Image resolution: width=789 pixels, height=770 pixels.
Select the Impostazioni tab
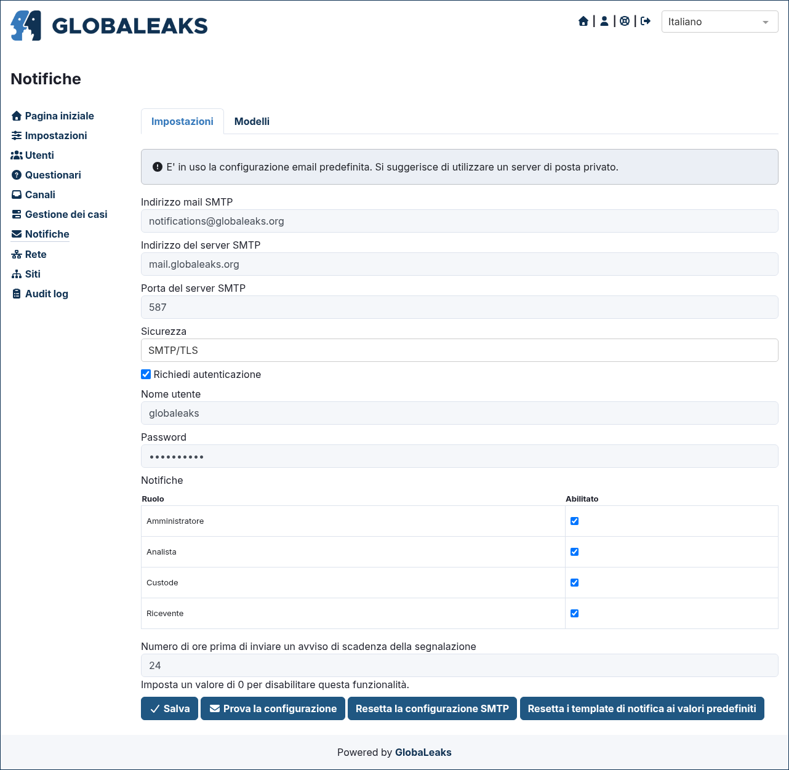coord(182,121)
